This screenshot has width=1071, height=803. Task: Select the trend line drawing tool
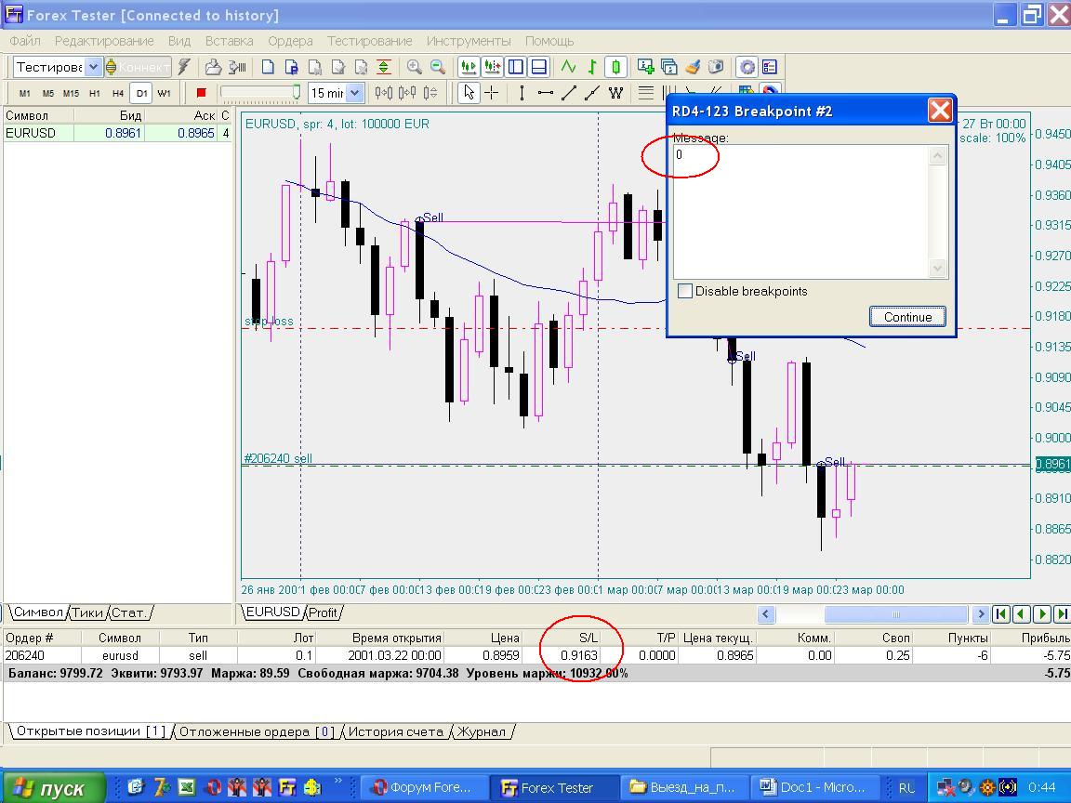(x=569, y=93)
